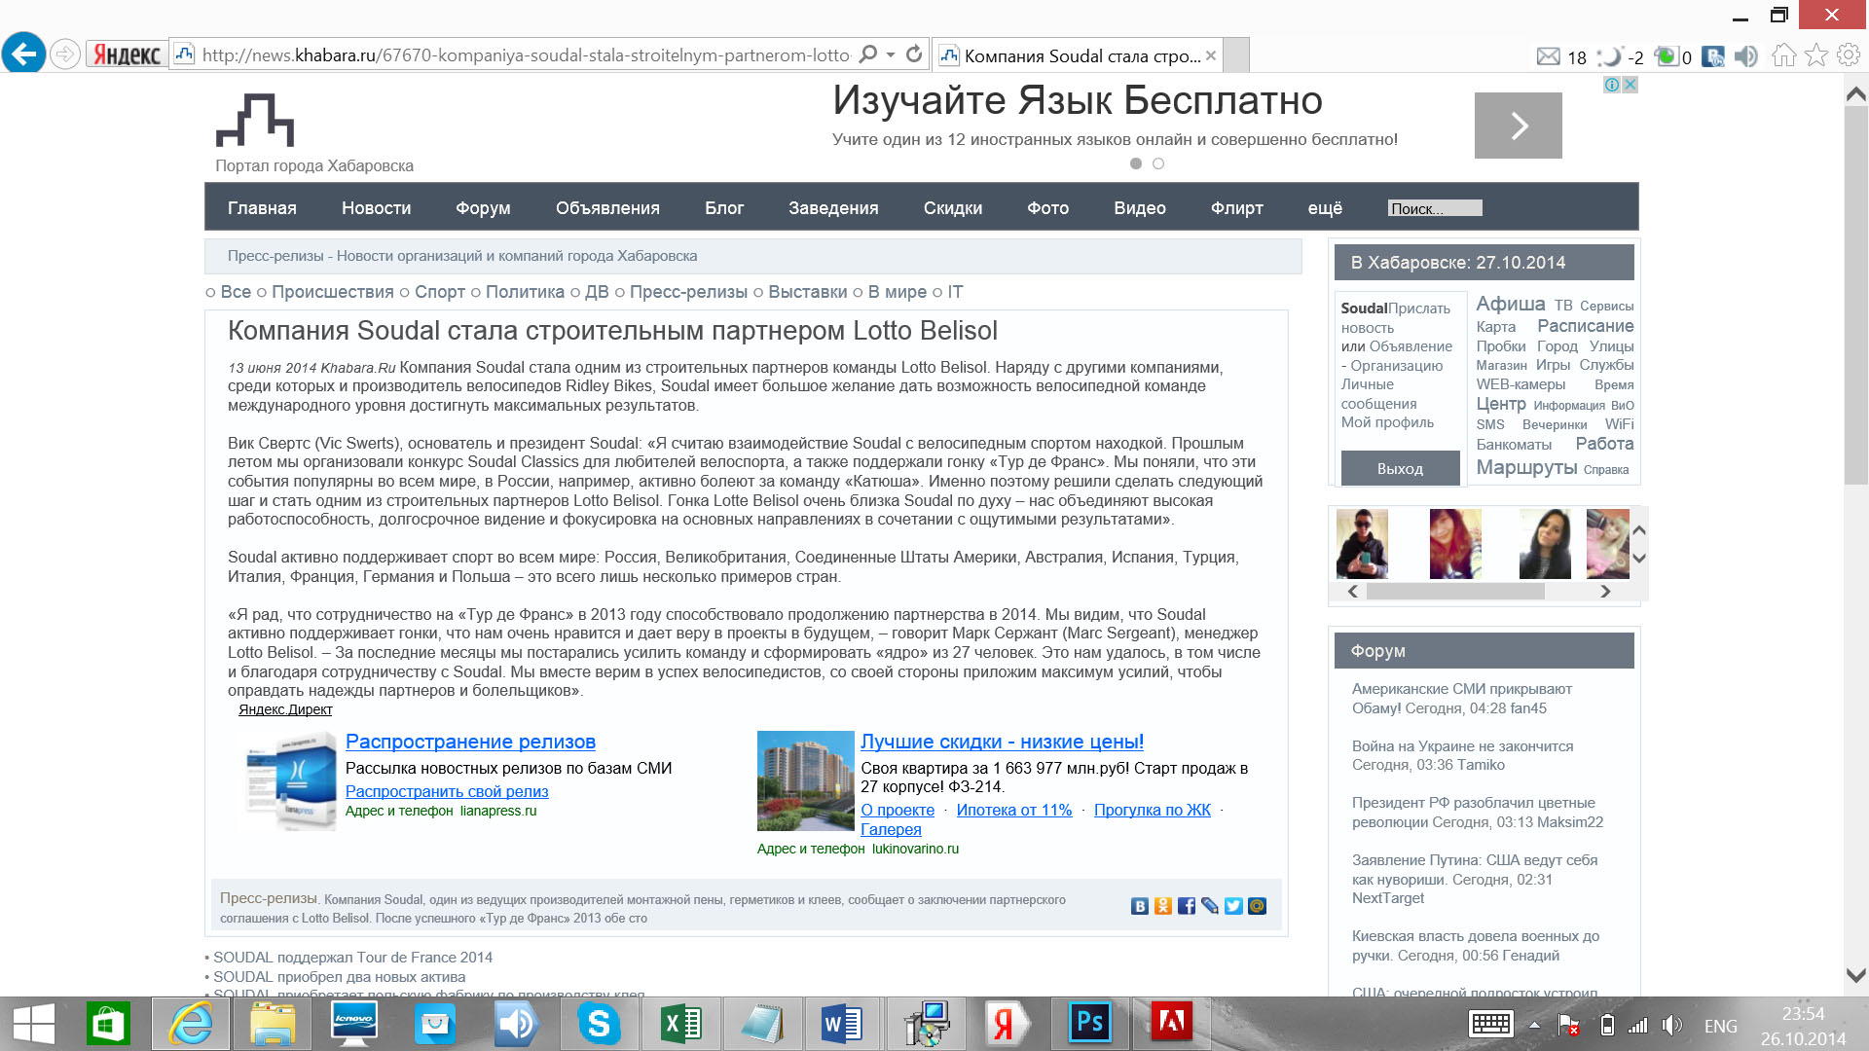
Task: Share article on LiveJournal pencil icon
Action: click(x=1210, y=906)
